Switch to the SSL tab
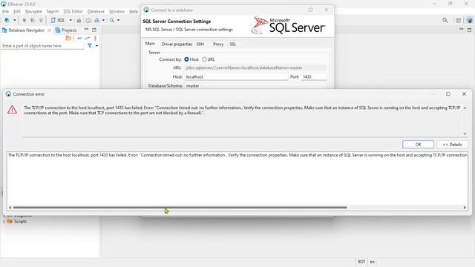This screenshot has width=475, height=267. pos(232,44)
